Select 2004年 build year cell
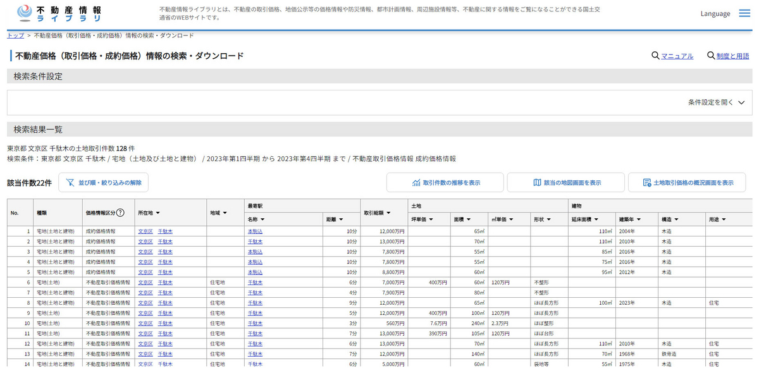This screenshot has height=368, width=759. pos(627,231)
